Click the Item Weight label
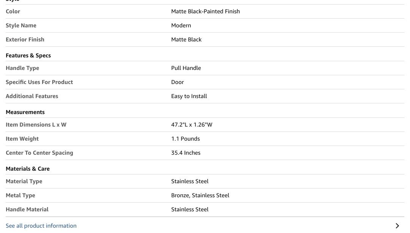 click(x=22, y=139)
